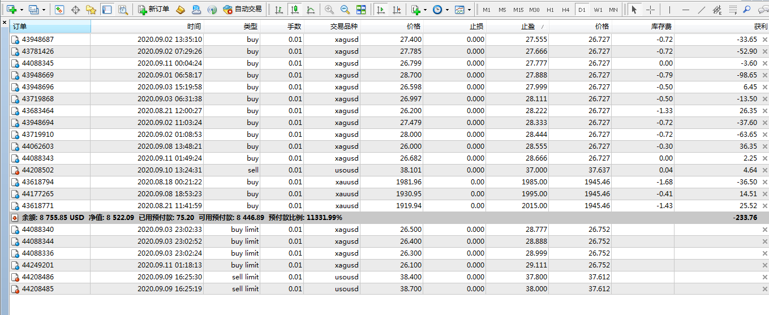Show the Market Watch panel
This screenshot has height=315, width=769.
(59, 10)
